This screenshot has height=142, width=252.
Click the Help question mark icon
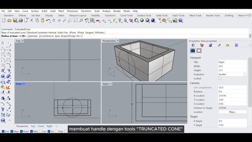[x=180, y=21]
